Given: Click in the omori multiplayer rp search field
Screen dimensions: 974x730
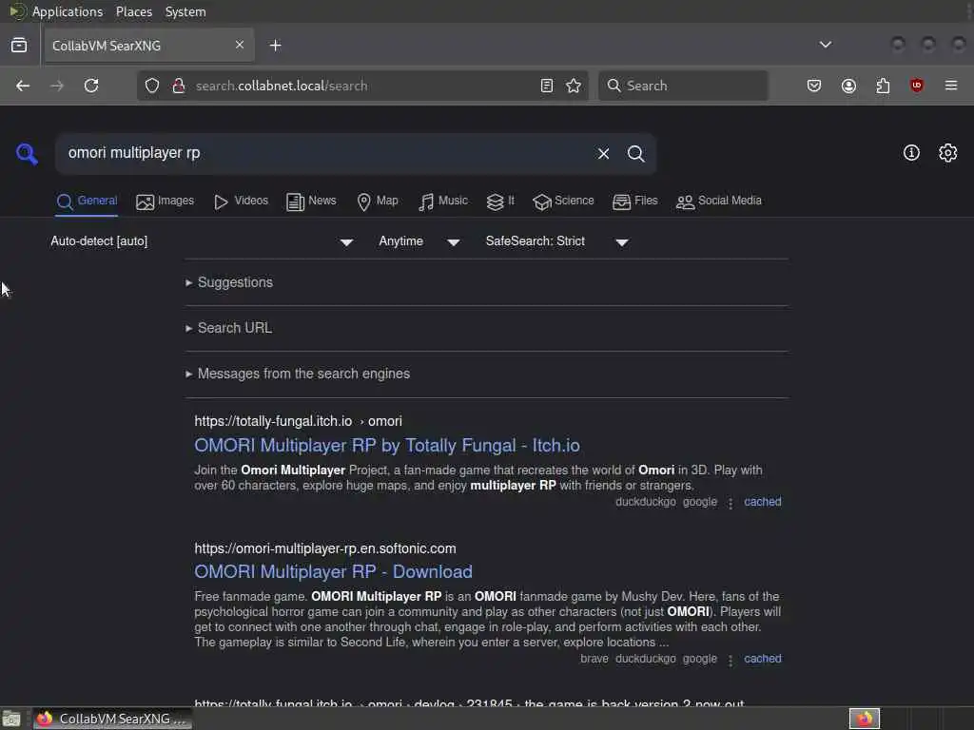Looking at the screenshot, I should [323, 153].
